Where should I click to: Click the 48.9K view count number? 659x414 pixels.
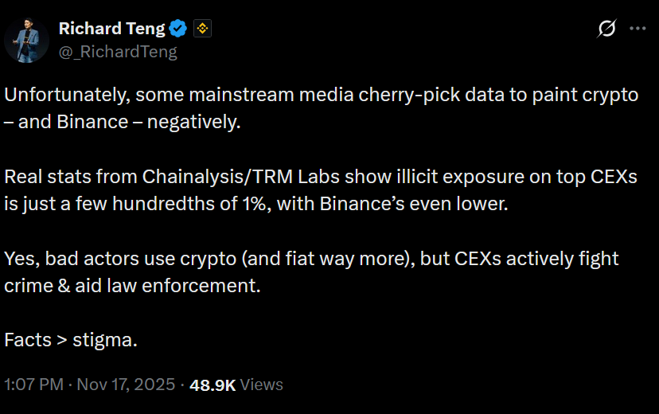pos(213,385)
